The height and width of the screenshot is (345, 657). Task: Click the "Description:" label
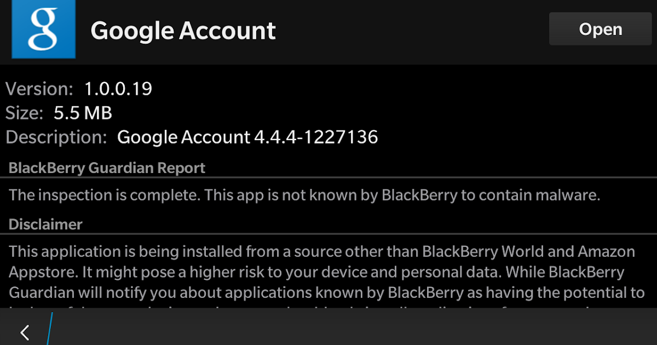tap(56, 137)
